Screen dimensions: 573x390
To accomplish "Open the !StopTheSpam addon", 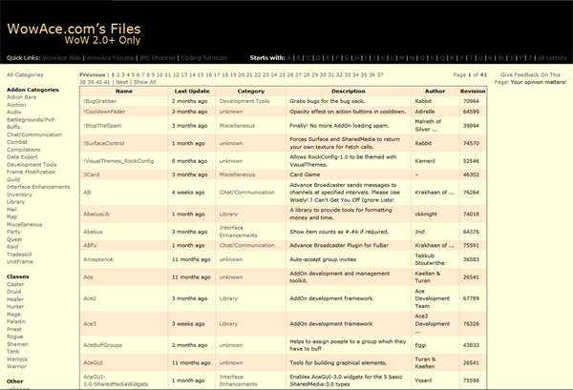I will point(102,126).
